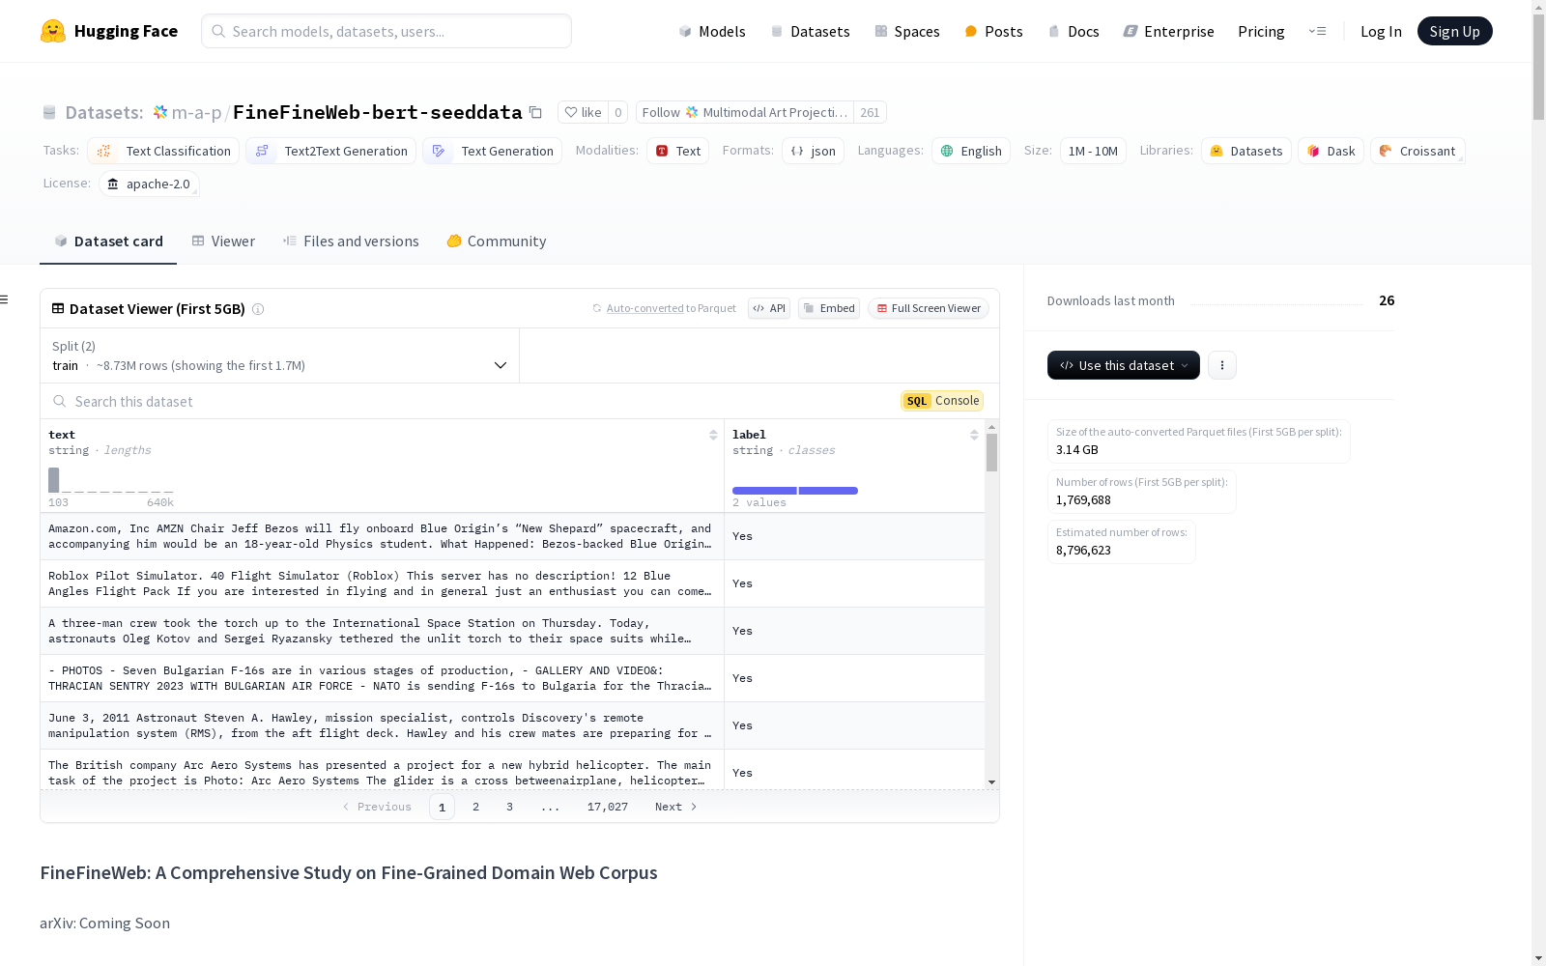Click the m-a-p organization avatar icon
The height and width of the screenshot is (966, 1546).
pos(160,112)
